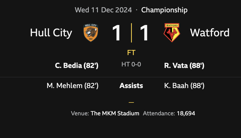Click the Watford club crest

coord(172,33)
